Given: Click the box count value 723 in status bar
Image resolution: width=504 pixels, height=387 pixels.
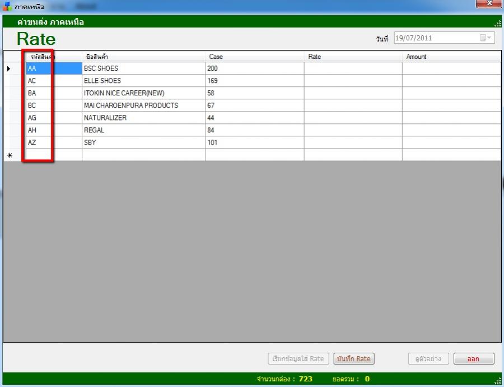Looking at the screenshot, I should click(305, 379).
